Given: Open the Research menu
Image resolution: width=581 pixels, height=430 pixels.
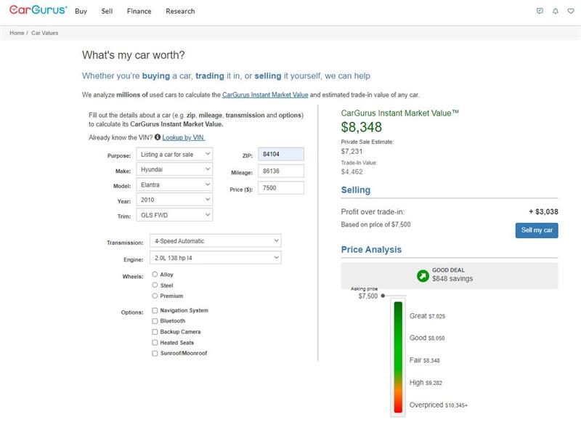Looking at the screenshot, I should [x=180, y=12].
